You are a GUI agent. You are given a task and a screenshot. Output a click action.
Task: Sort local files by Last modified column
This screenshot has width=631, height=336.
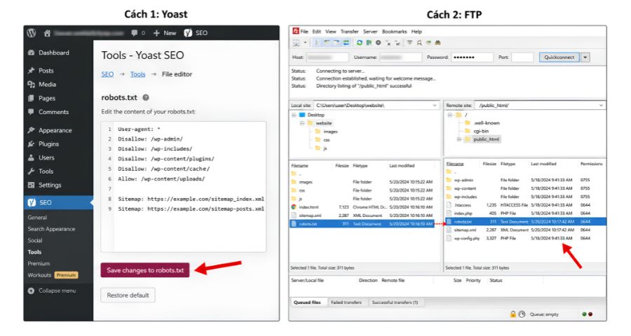(402, 166)
